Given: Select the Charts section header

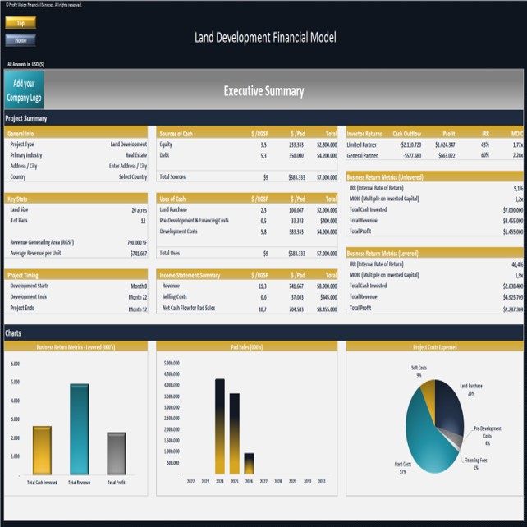Looking at the screenshot, I should click(13, 334).
